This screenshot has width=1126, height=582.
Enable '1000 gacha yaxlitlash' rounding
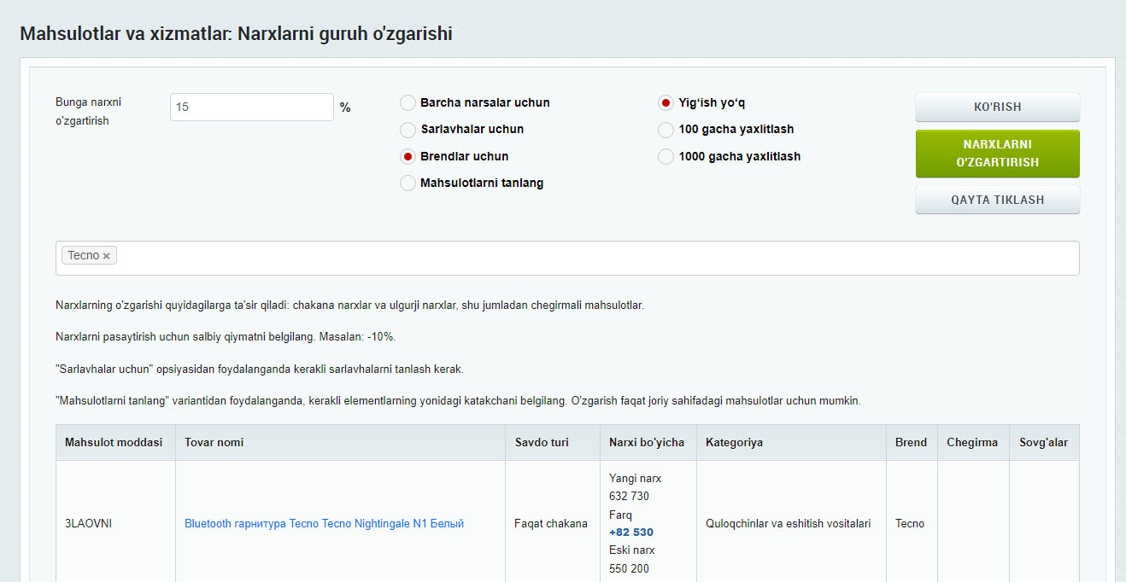[666, 156]
